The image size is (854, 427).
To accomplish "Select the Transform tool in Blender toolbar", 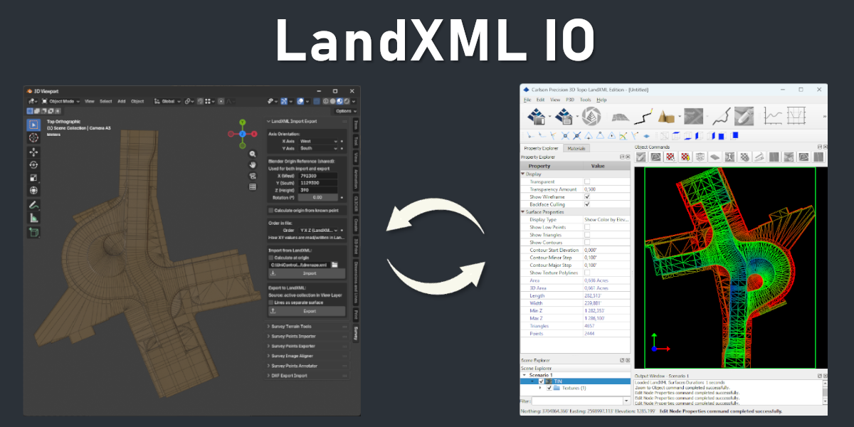I will click(x=33, y=190).
